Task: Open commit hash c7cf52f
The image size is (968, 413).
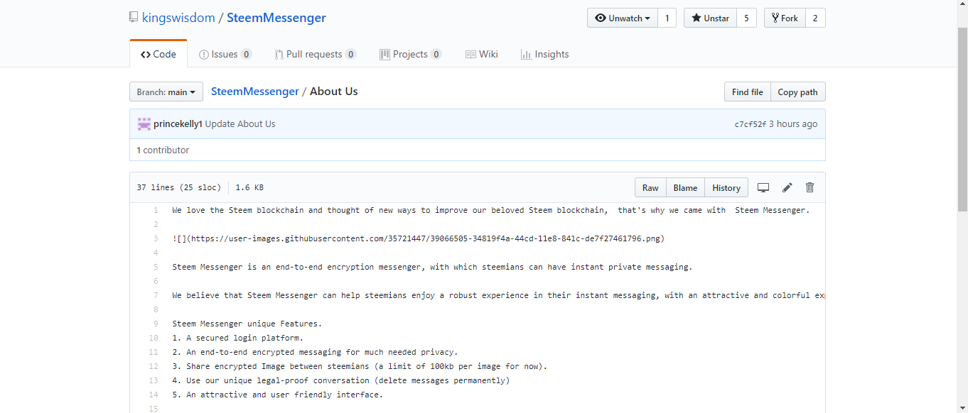Action: click(x=751, y=124)
